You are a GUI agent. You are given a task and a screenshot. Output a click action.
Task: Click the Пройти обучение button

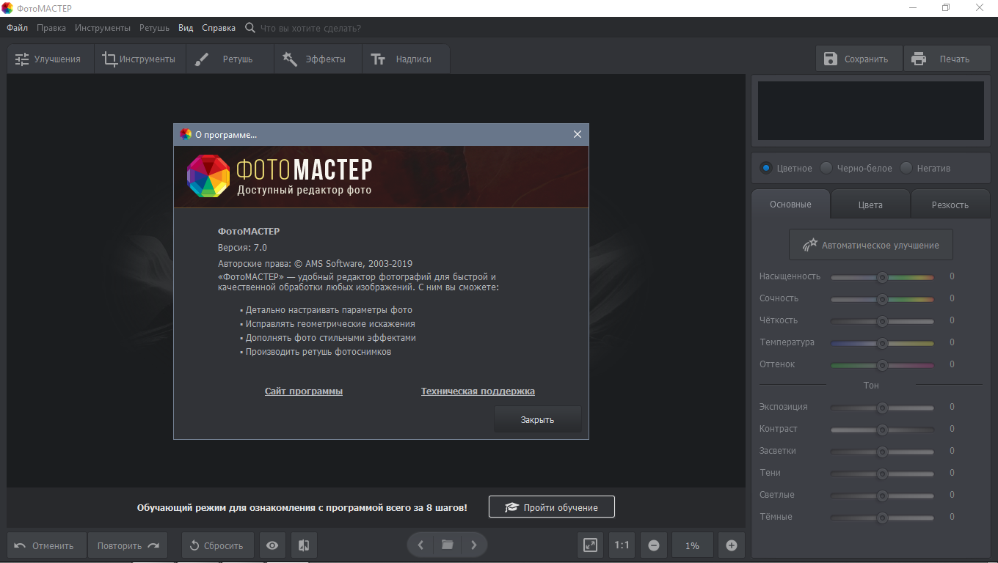552,507
